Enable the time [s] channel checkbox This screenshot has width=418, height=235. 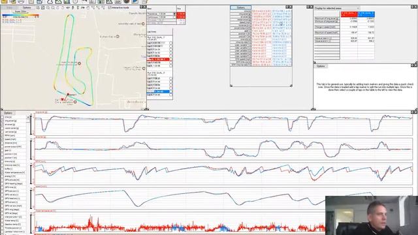point(2,117)
